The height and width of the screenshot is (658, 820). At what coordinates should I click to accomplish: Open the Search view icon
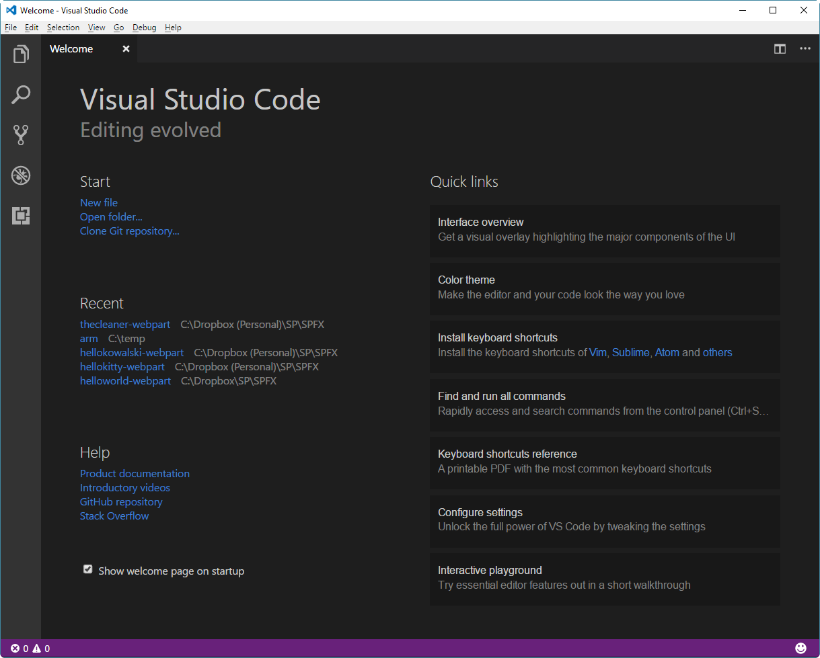[21, 95]
